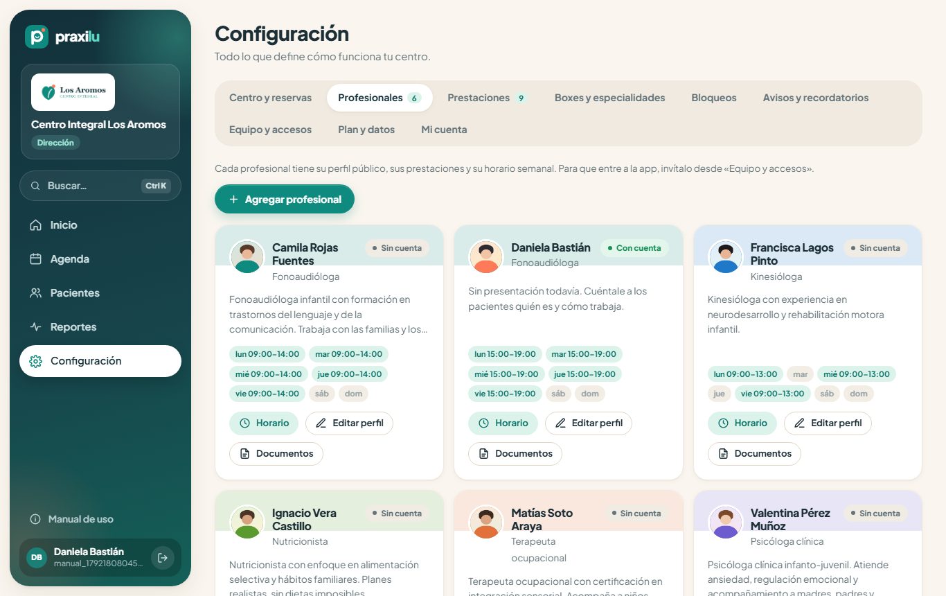
Task: Click Editar perfil on Camila Rojas card
Action: (350, 423)
